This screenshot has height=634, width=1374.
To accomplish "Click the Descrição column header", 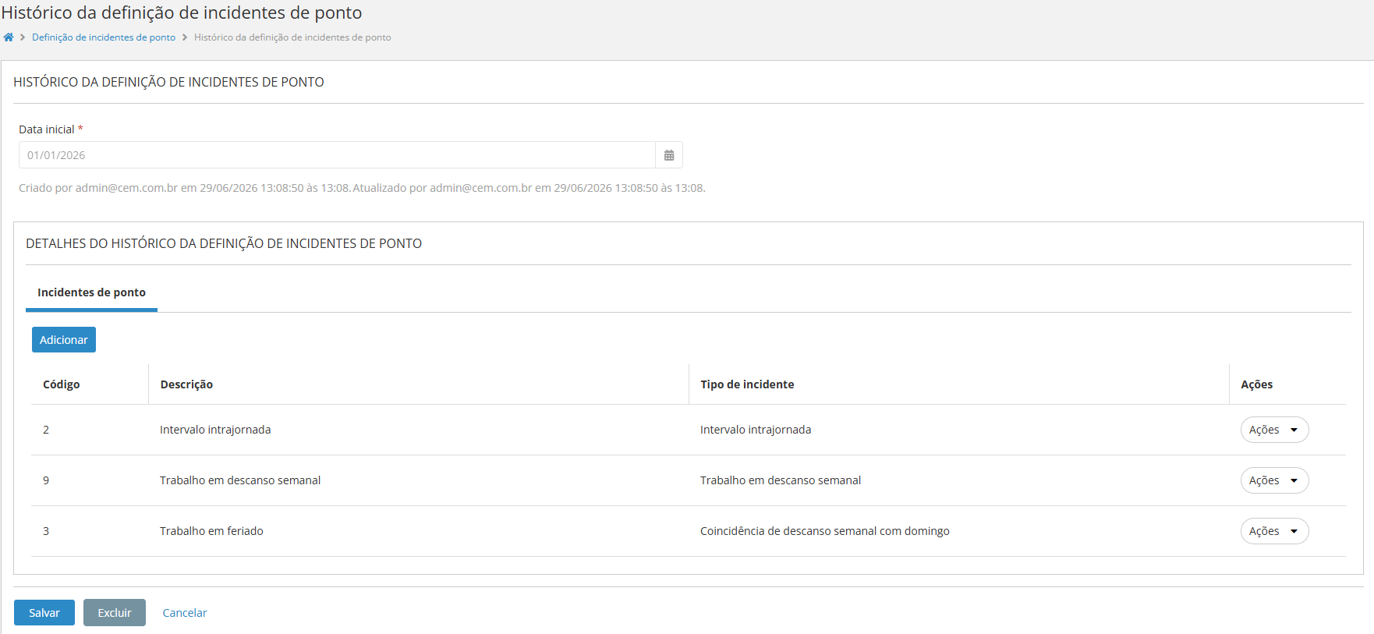I will tap(186, 384).
